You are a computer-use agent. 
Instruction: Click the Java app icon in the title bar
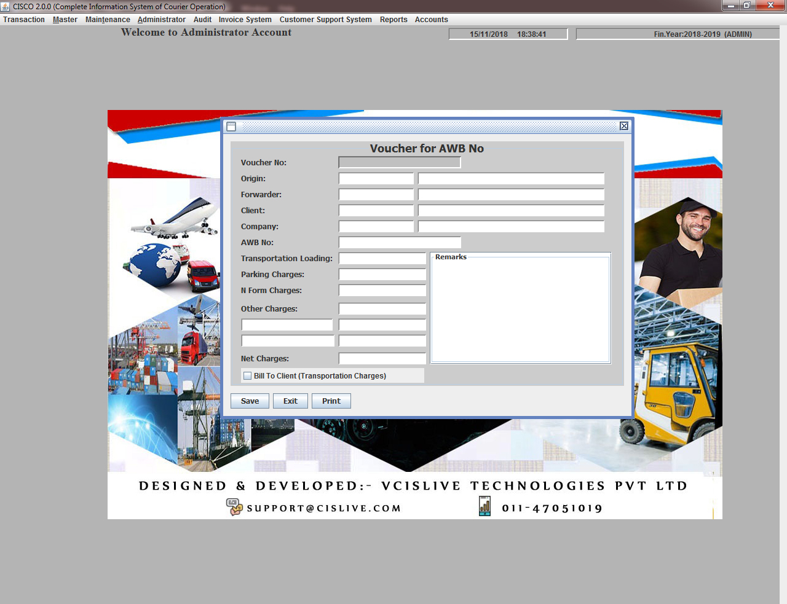[x=6, y=6]
